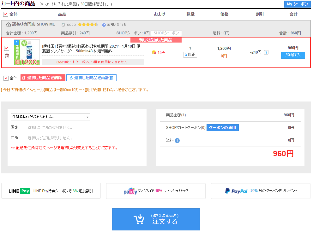Click the 配送先住所 notice in red text
Viewport: 313px width, 232px height.
click(64, 148)
